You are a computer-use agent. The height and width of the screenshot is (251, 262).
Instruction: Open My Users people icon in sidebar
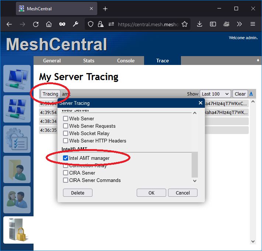(x=17, y=200)
